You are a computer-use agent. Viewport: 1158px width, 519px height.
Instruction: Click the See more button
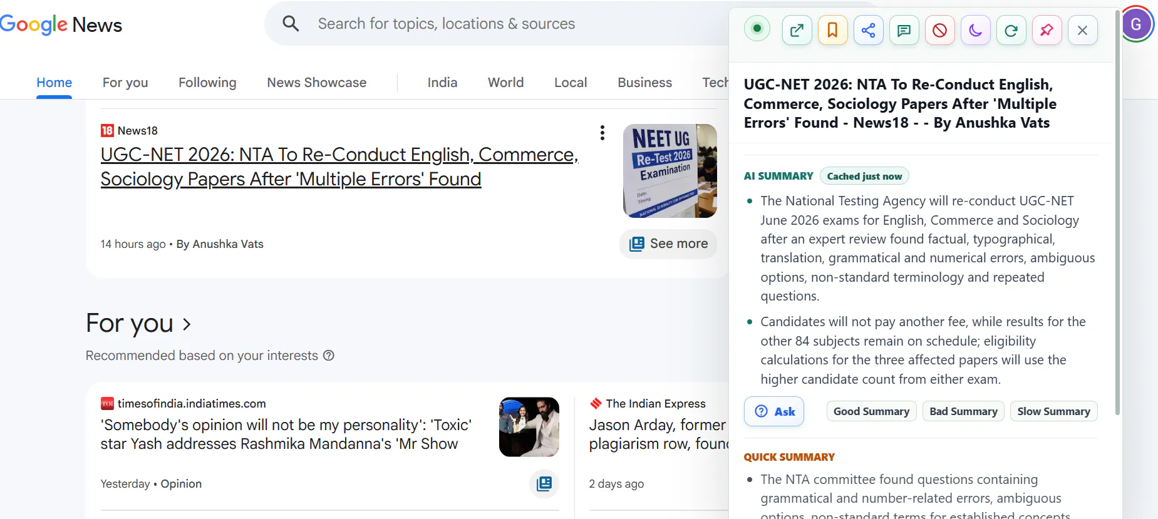pos(668,244)
